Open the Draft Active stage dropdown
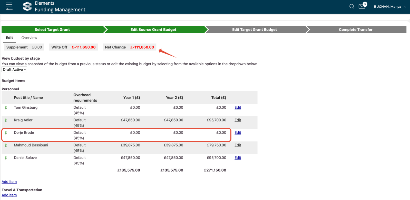Screen dimensions: 410x200 pyautogui.click(x=14, y=70)
